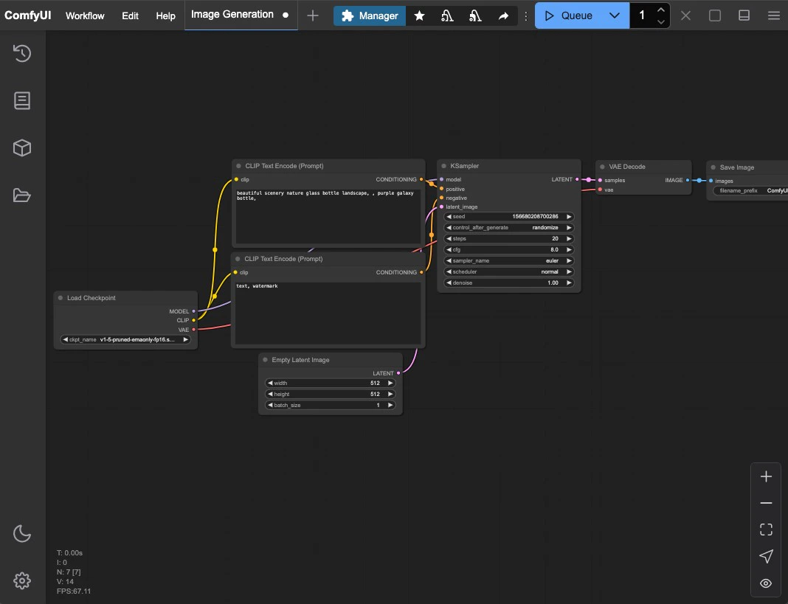
Task: Clear the queue with the X icon
Action: click(685, 15)
